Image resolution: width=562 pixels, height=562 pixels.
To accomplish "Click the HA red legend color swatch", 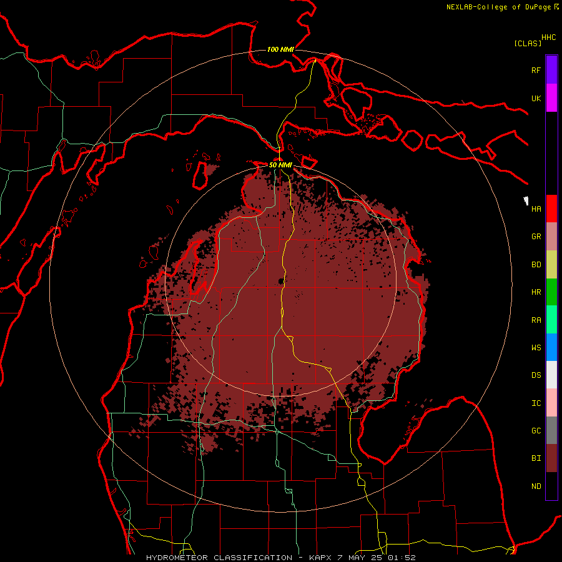I will click(x=551, y=209).
